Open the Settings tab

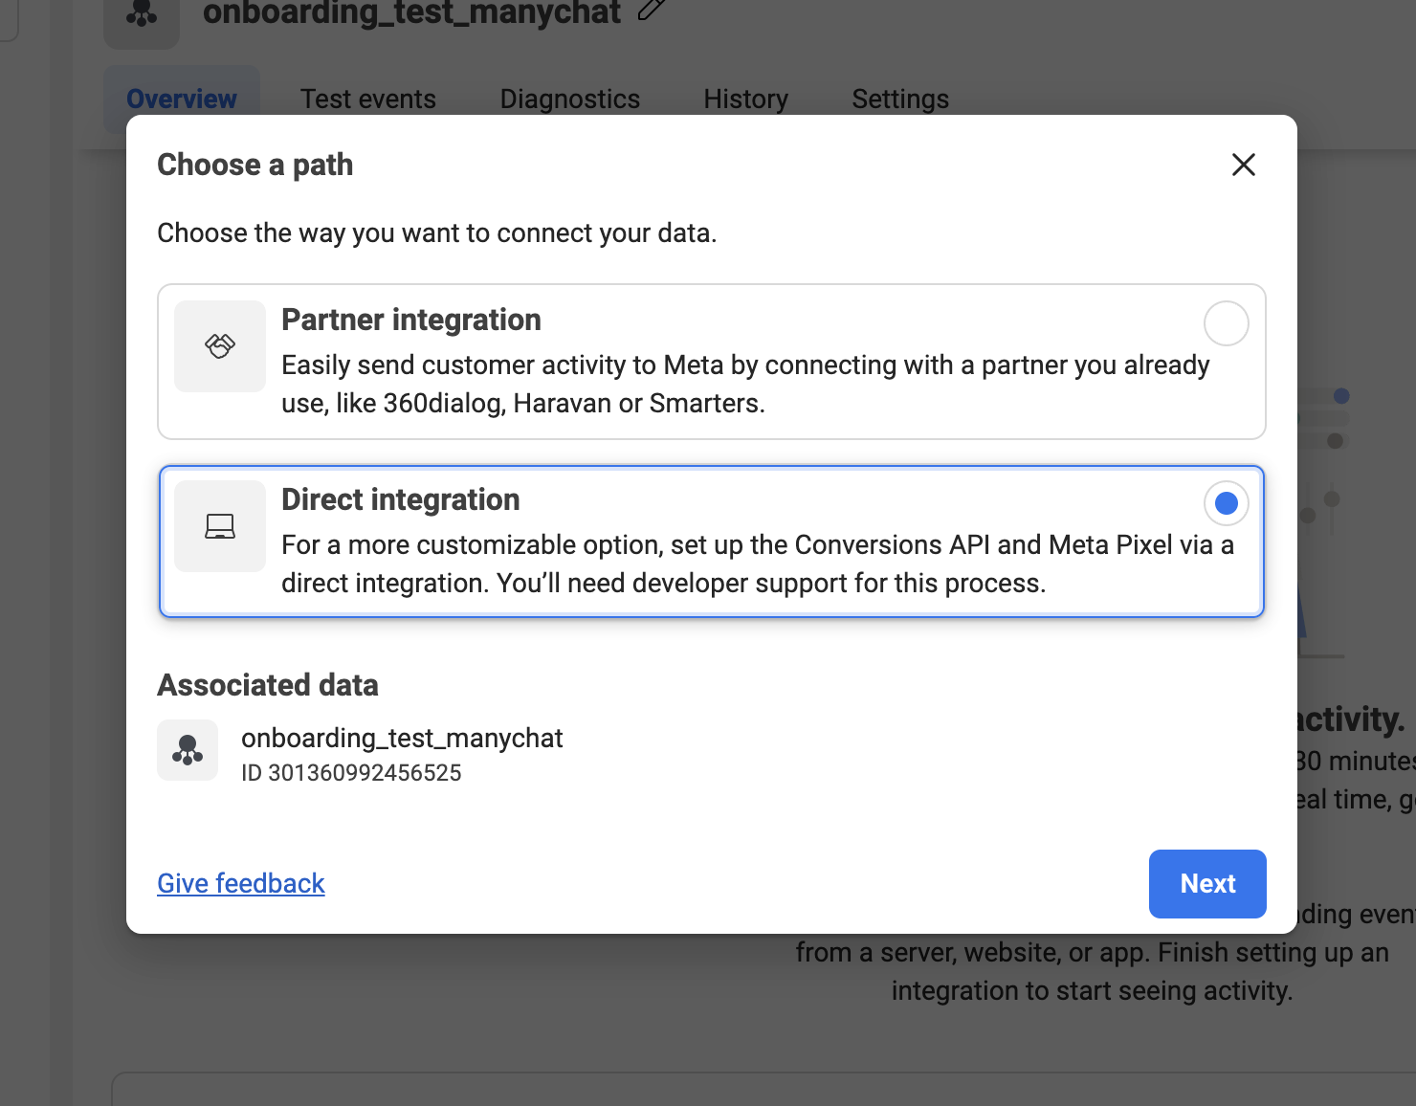(x=900, y=99)
